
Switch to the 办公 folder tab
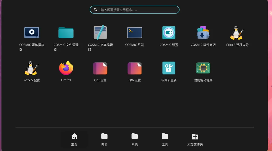pos(105,139)
